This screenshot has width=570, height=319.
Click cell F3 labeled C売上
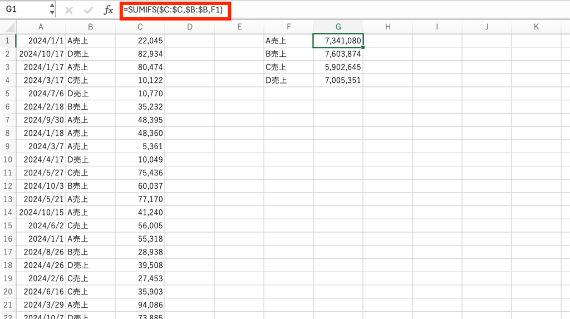(289, 67)
